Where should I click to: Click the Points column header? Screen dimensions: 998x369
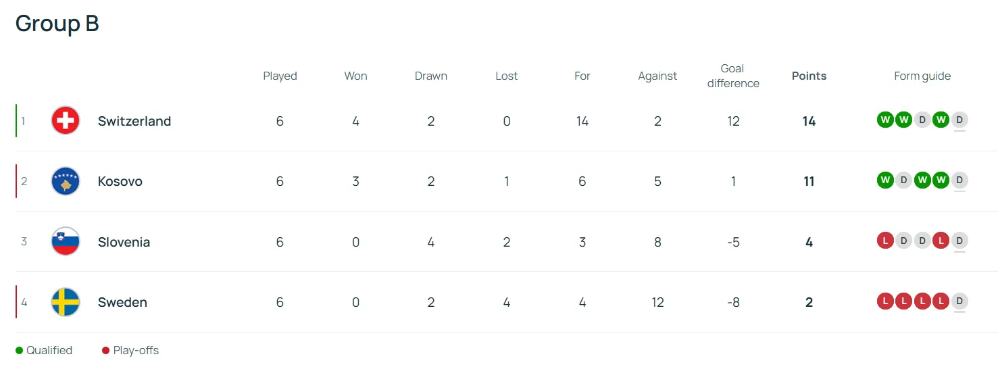(x=809, y=76)
